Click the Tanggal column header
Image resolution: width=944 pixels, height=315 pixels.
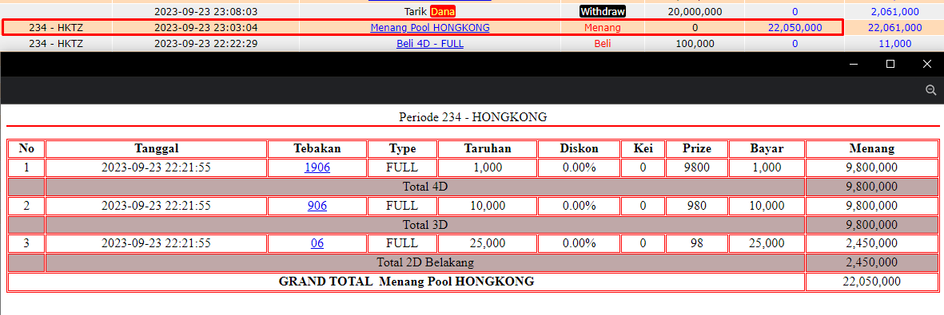tap(157, 148)
